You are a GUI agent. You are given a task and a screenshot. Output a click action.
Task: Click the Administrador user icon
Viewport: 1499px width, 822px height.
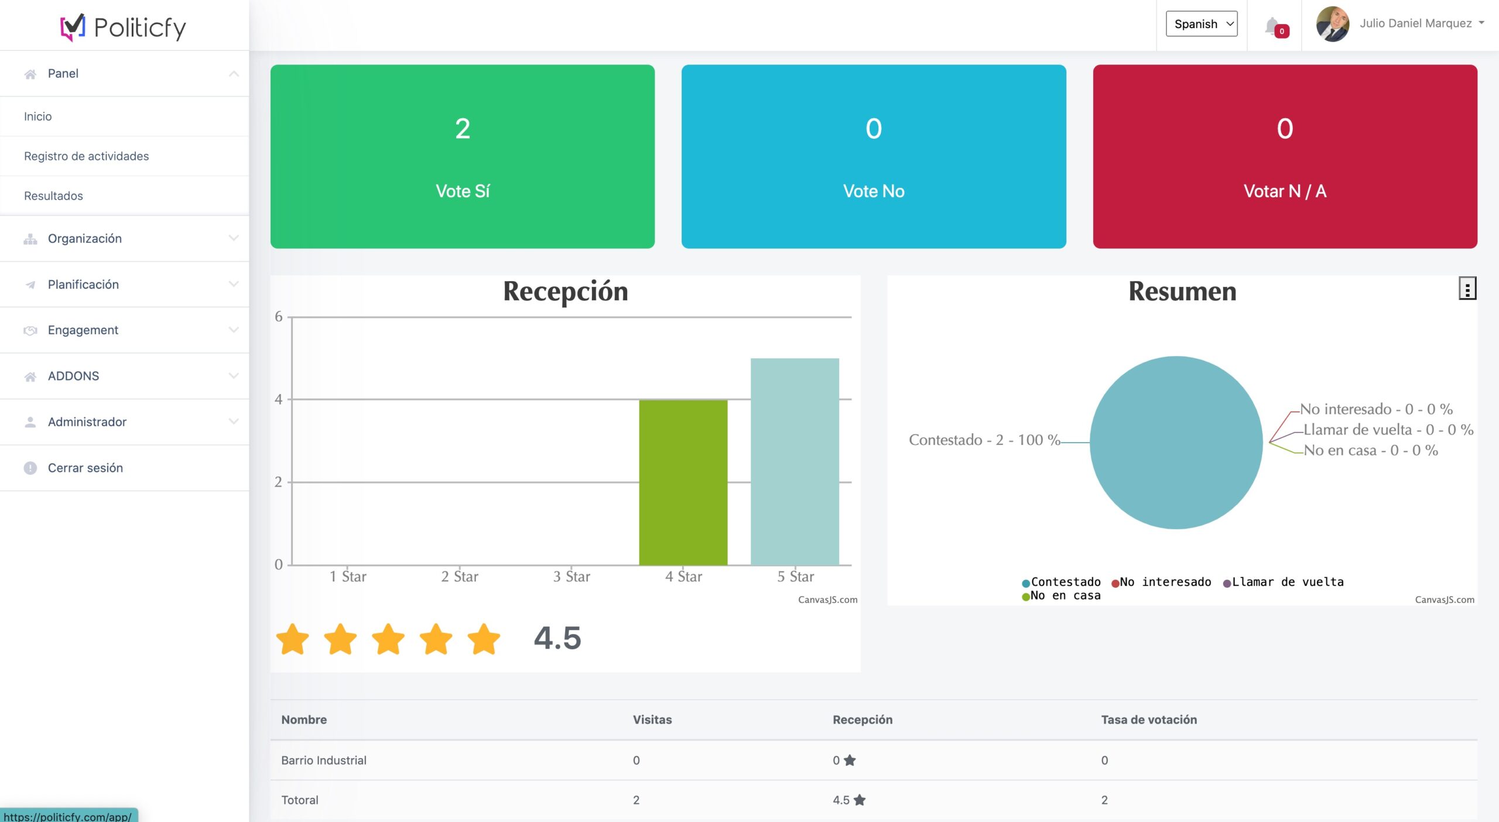tap(30, 422)
